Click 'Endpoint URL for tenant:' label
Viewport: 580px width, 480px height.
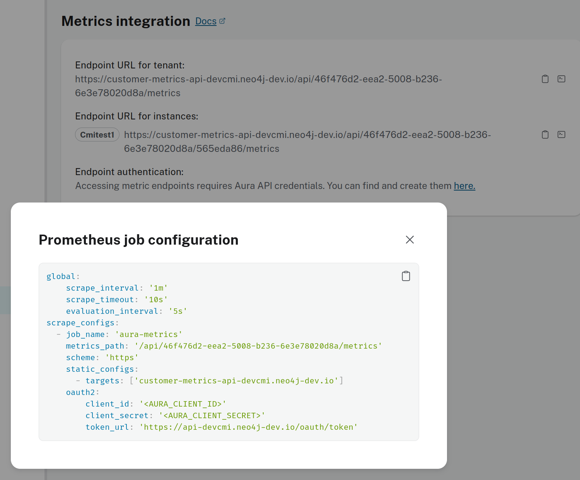(130, 65)
